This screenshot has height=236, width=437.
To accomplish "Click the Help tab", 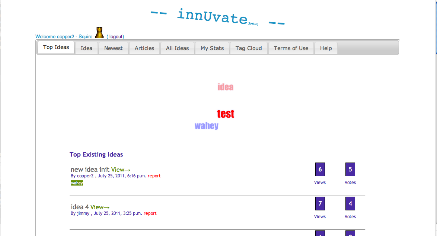I will (326, 48).
